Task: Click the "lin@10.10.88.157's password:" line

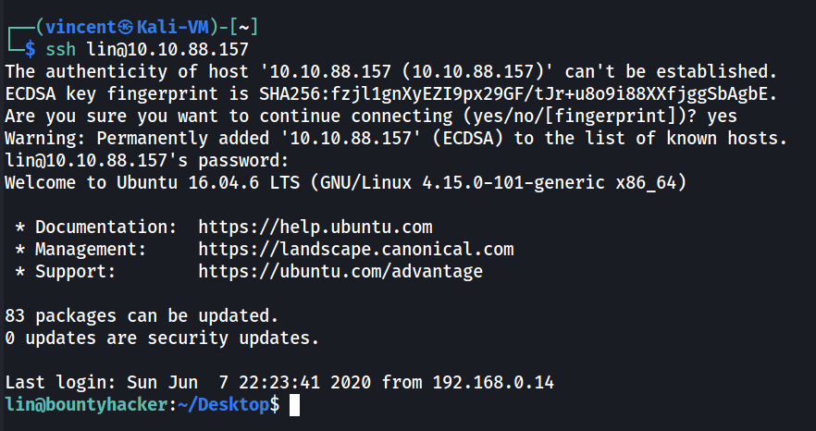Action: (136, 160)
